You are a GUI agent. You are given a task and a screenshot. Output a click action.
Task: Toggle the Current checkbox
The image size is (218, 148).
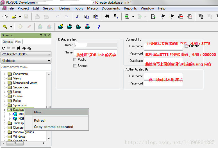click(x=187, y=46)
